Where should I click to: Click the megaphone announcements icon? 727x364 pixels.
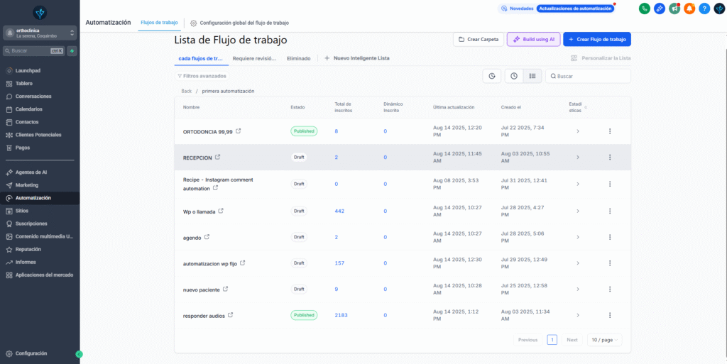click(x=674, y=9)
